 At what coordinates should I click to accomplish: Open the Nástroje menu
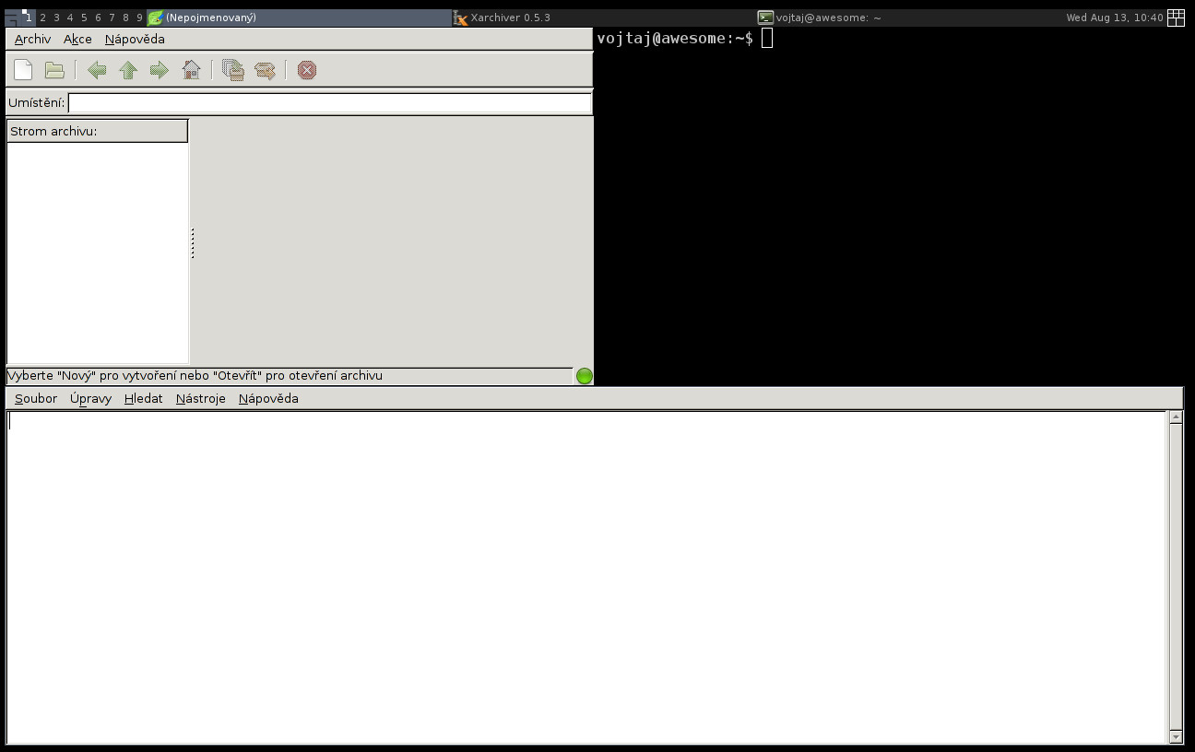201,399
